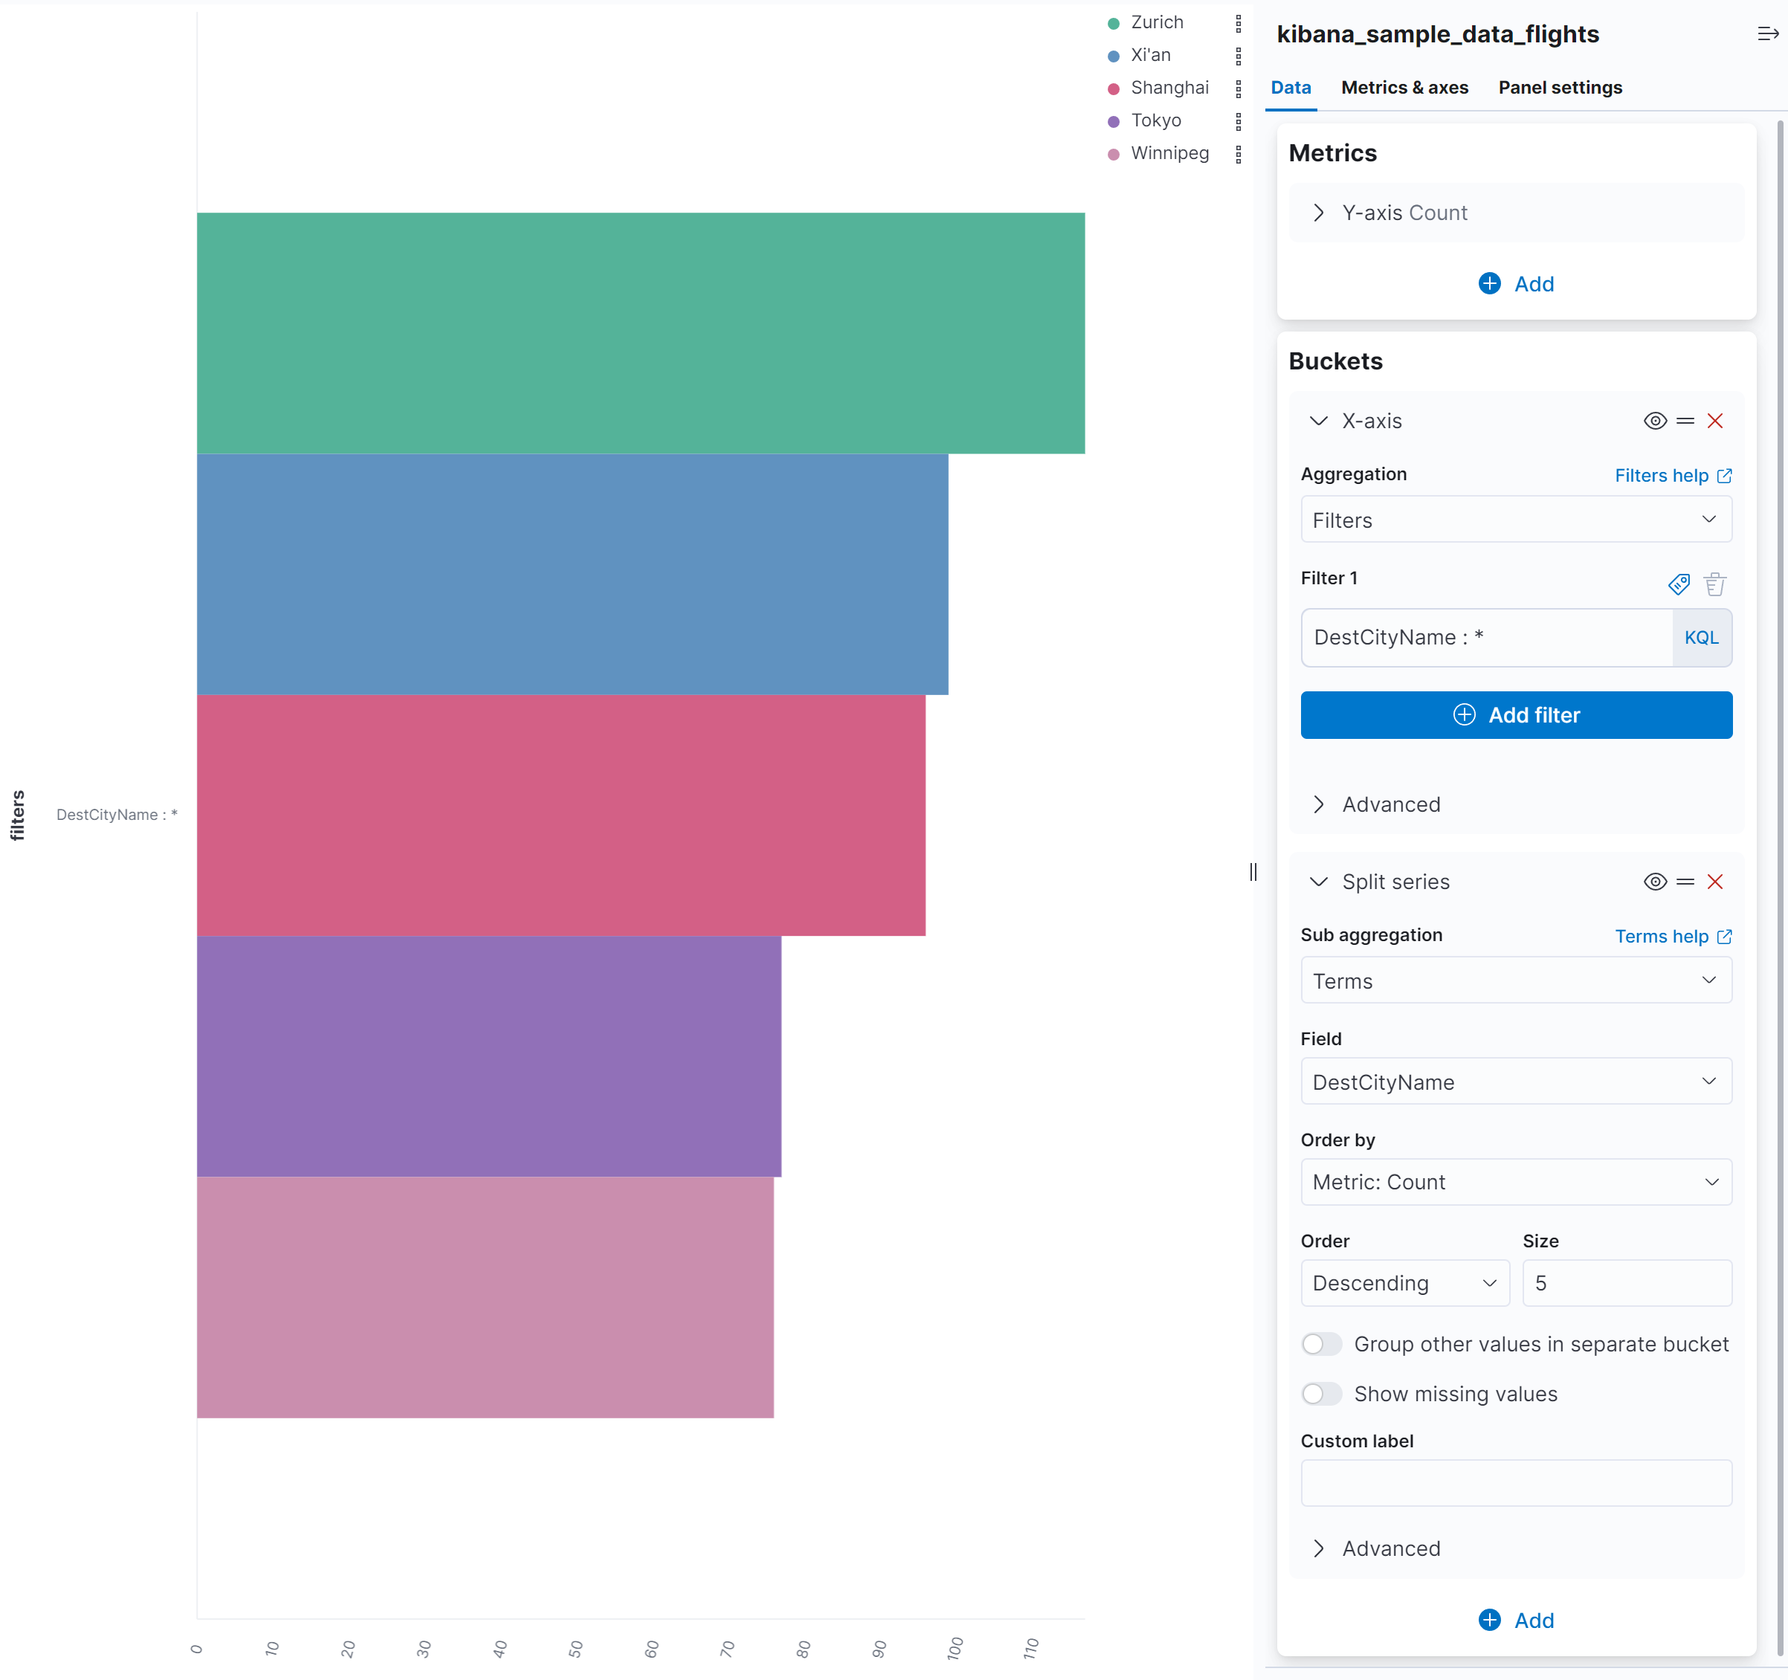Click the X-axis drag handle icon
1788x1680 pixels.
click(x=1685, y=421)
